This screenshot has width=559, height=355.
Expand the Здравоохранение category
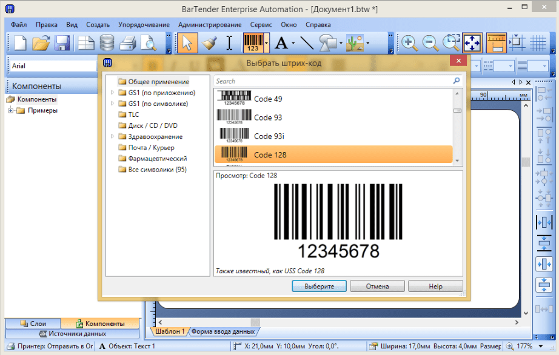[113, 137]
